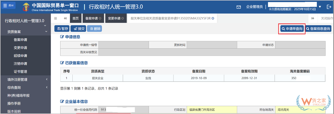Sort by 备案有效期 column header

tap(249, 71)
